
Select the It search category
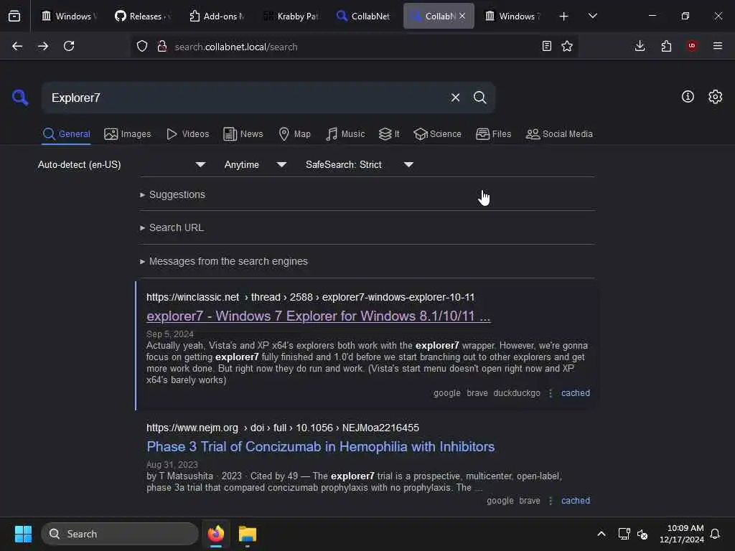(389, 134)
